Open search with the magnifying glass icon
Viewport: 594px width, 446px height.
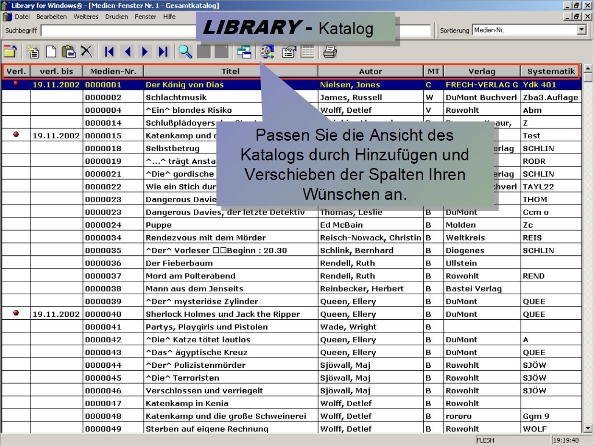(x=185, y=51)
